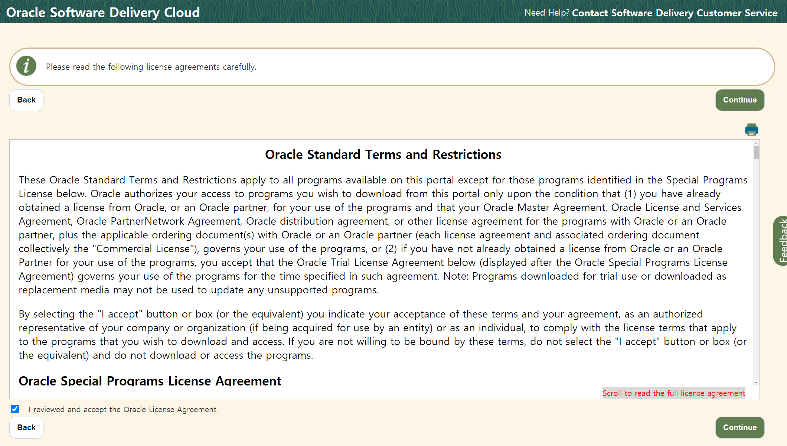Click the green info icon

26,66
